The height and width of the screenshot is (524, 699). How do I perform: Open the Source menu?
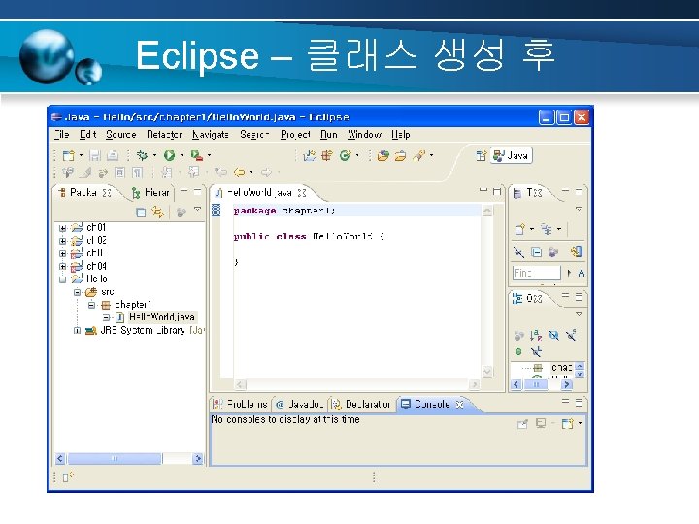tap(120, 134)
